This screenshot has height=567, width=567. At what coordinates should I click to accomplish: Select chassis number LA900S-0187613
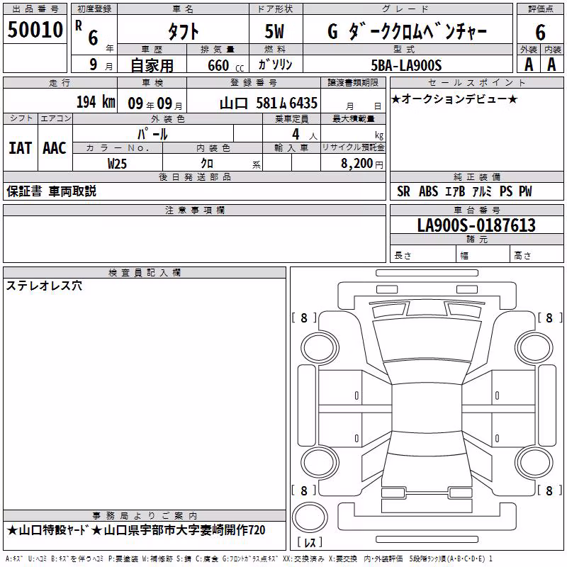point(476,225)
